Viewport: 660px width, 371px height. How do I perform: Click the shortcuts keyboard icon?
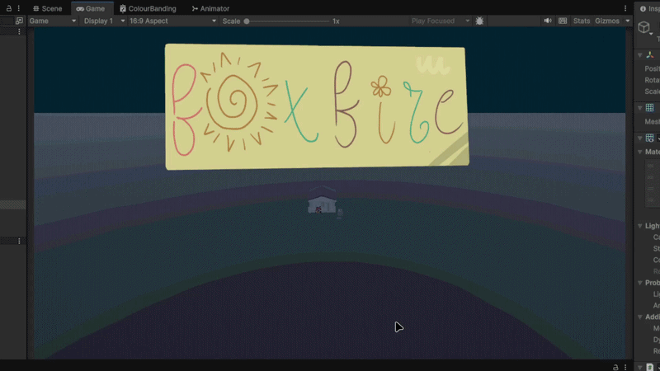coord(563,21)
